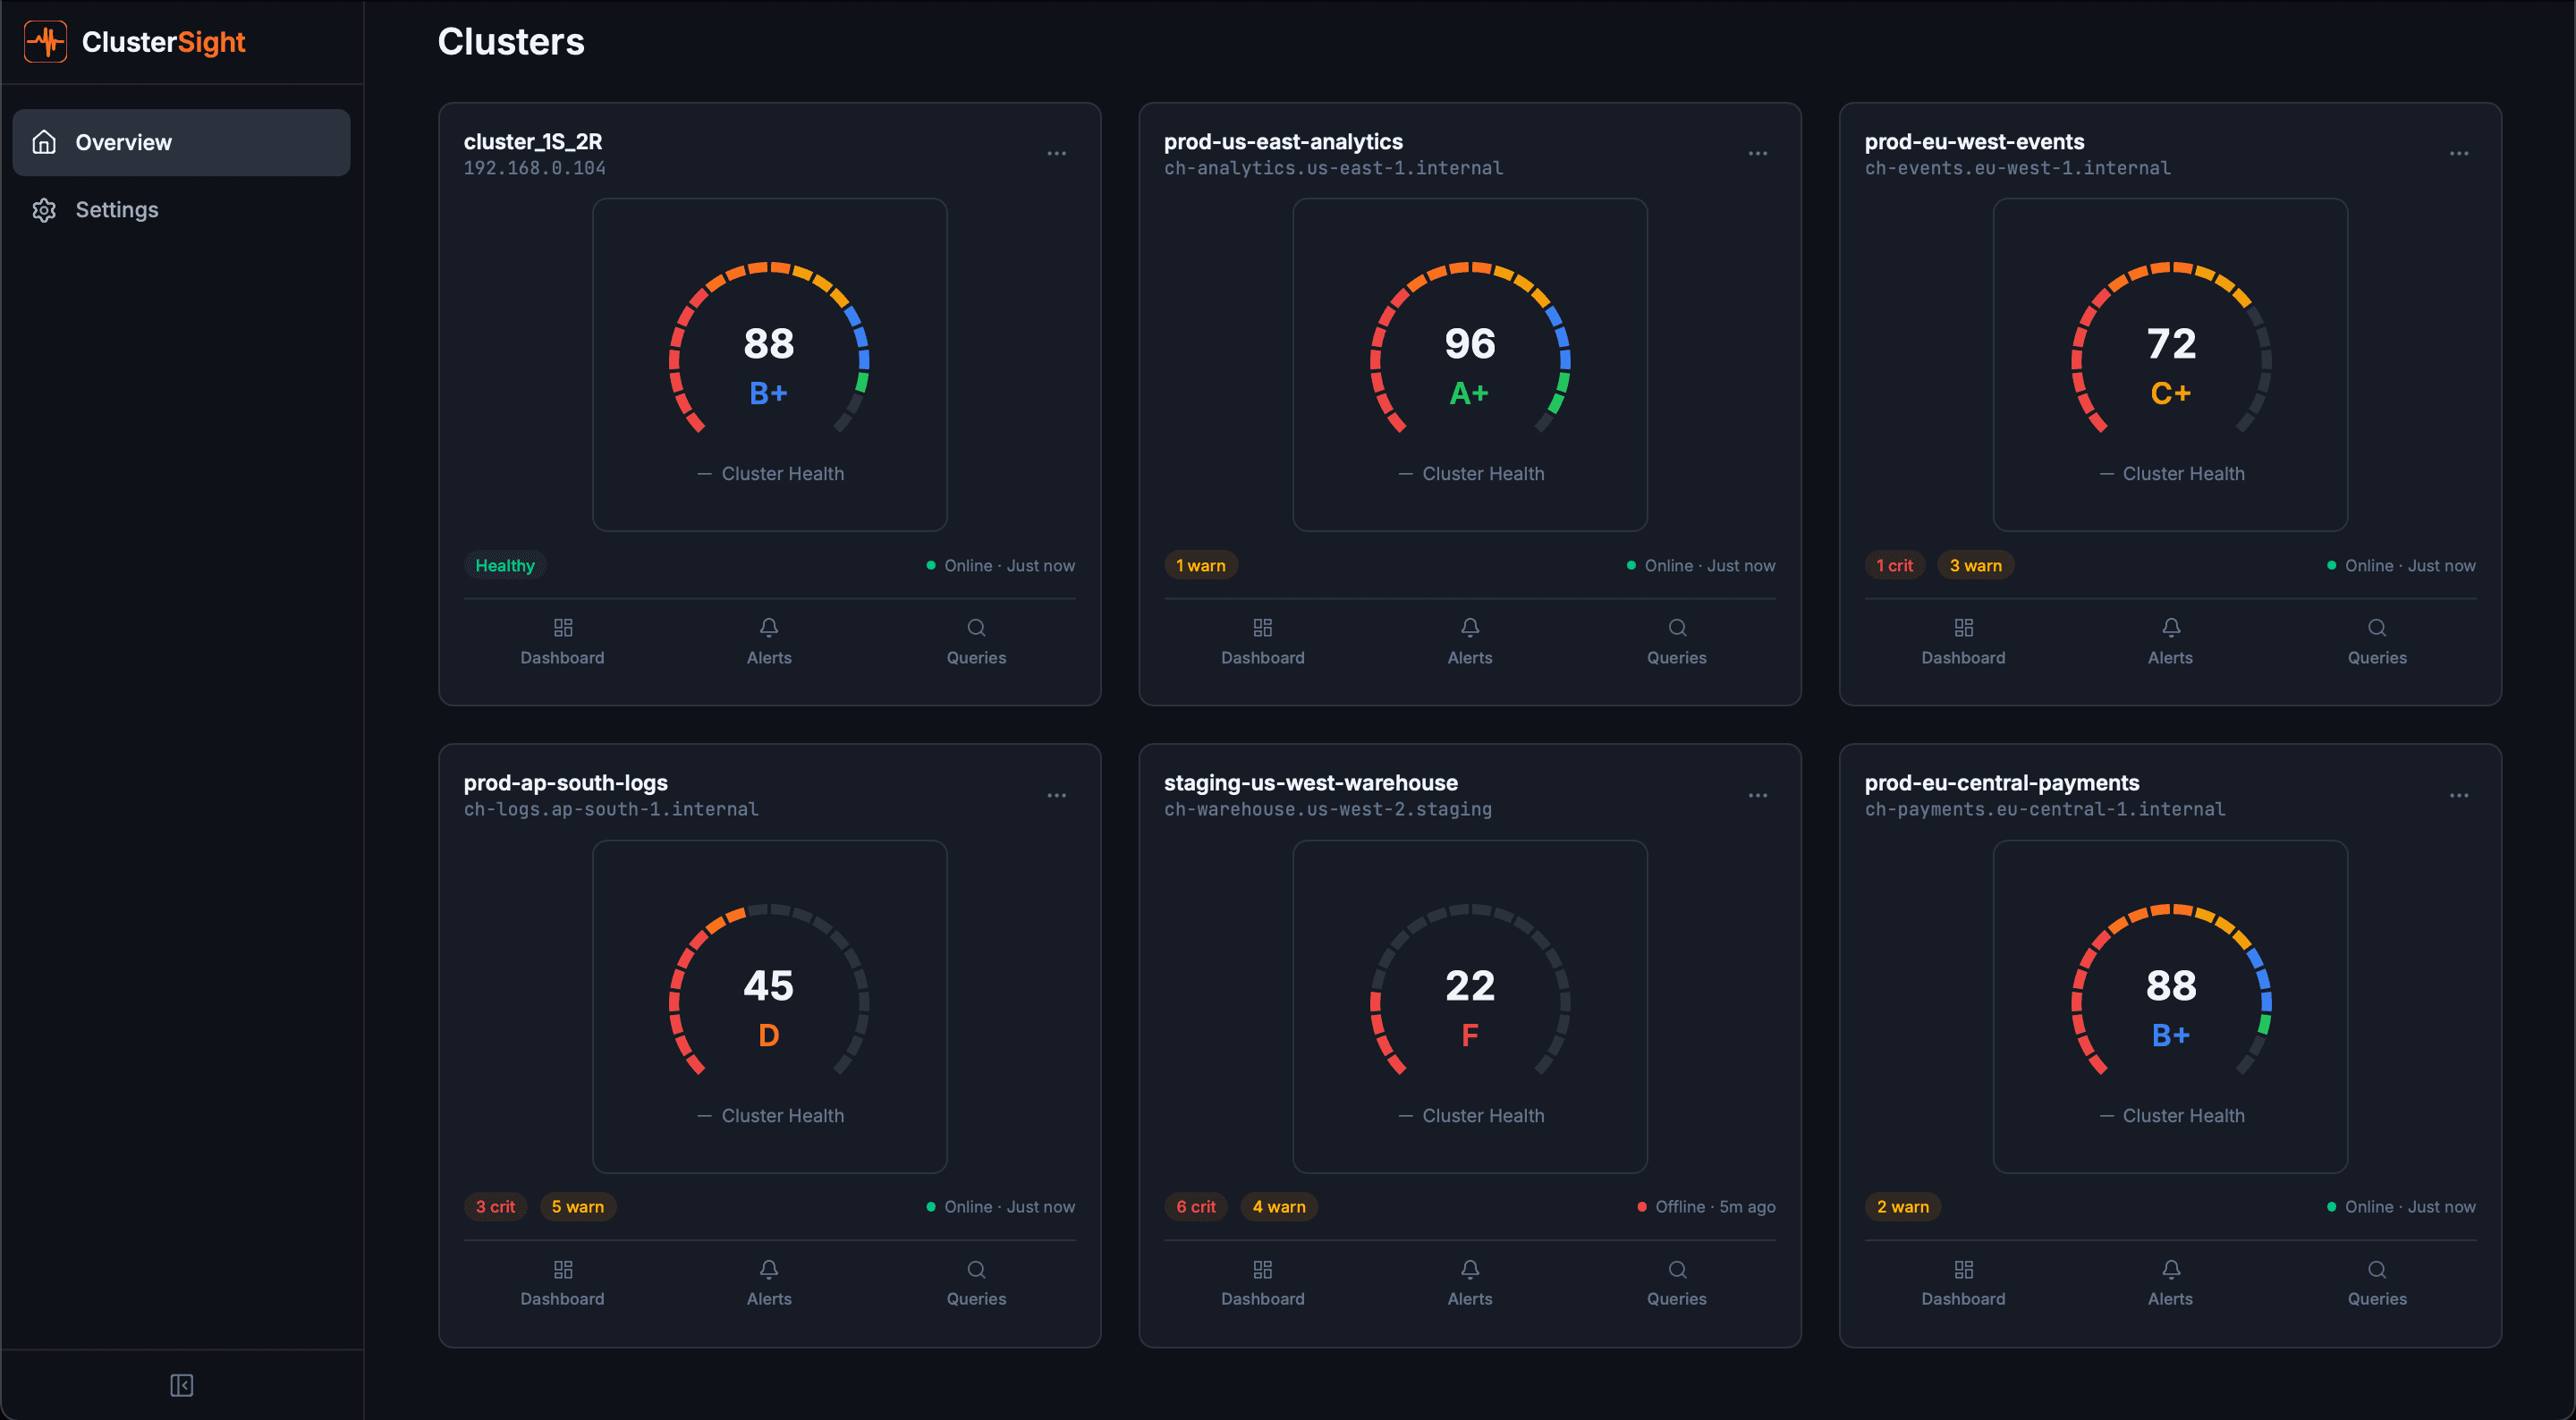The height and width of the screenshot is (1420, 2576).
Task: Open the options menu on cluster_1S_2R card
Action: coord(1057,152)
